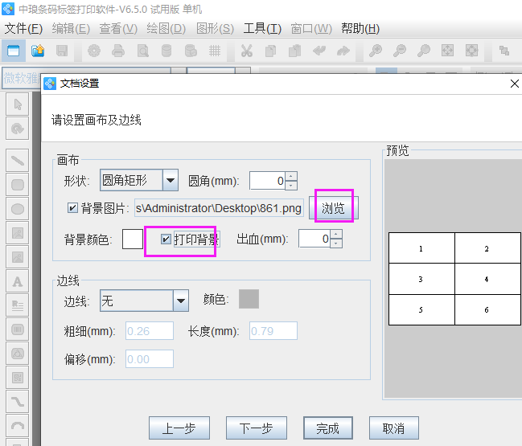Click the database settings icon
Screen dimensions: 522x446
pos(191,51)
